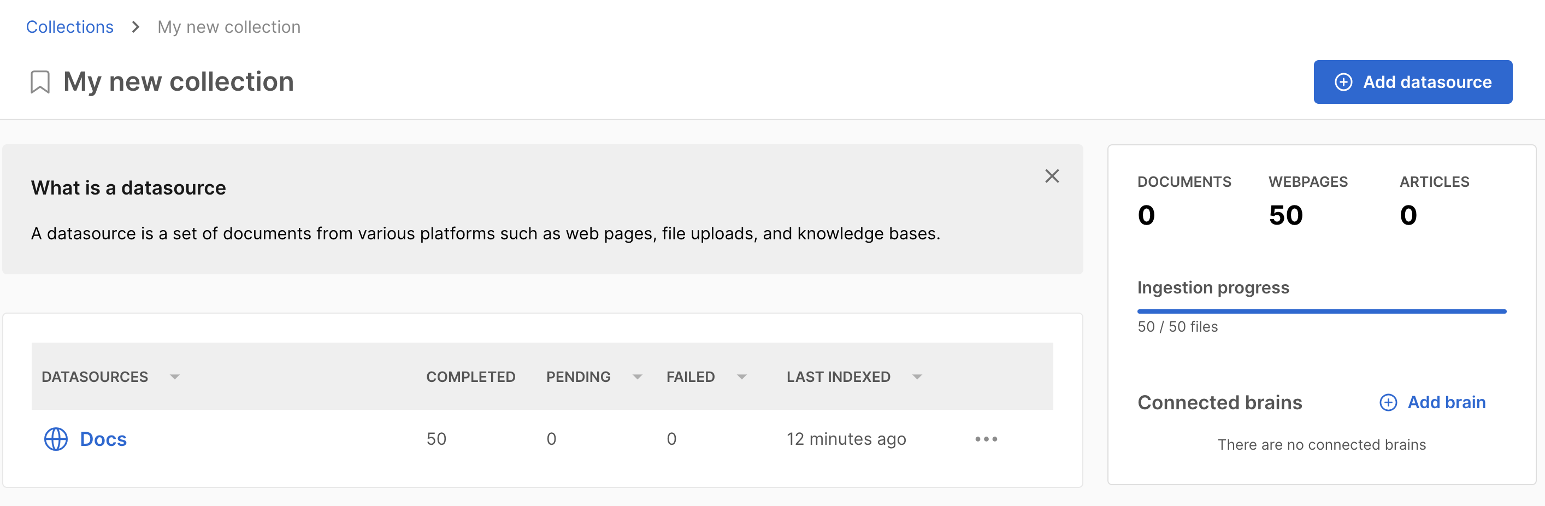Dismiss the 'What is a datasource' banner

[x=1051, y=176]
